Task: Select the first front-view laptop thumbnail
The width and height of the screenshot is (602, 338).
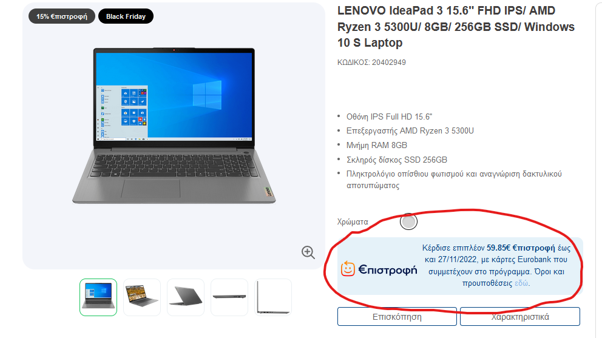Action: (x=98, y=297)
